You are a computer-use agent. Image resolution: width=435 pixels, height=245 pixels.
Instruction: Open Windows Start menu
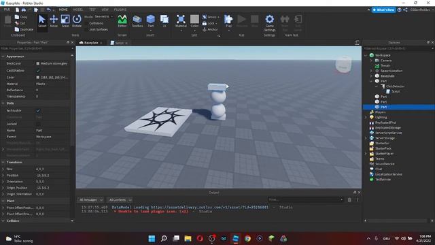pyautogui.click(x=152, y=239)
